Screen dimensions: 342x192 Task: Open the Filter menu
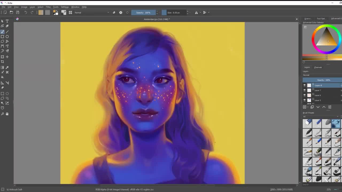(48, 7)
